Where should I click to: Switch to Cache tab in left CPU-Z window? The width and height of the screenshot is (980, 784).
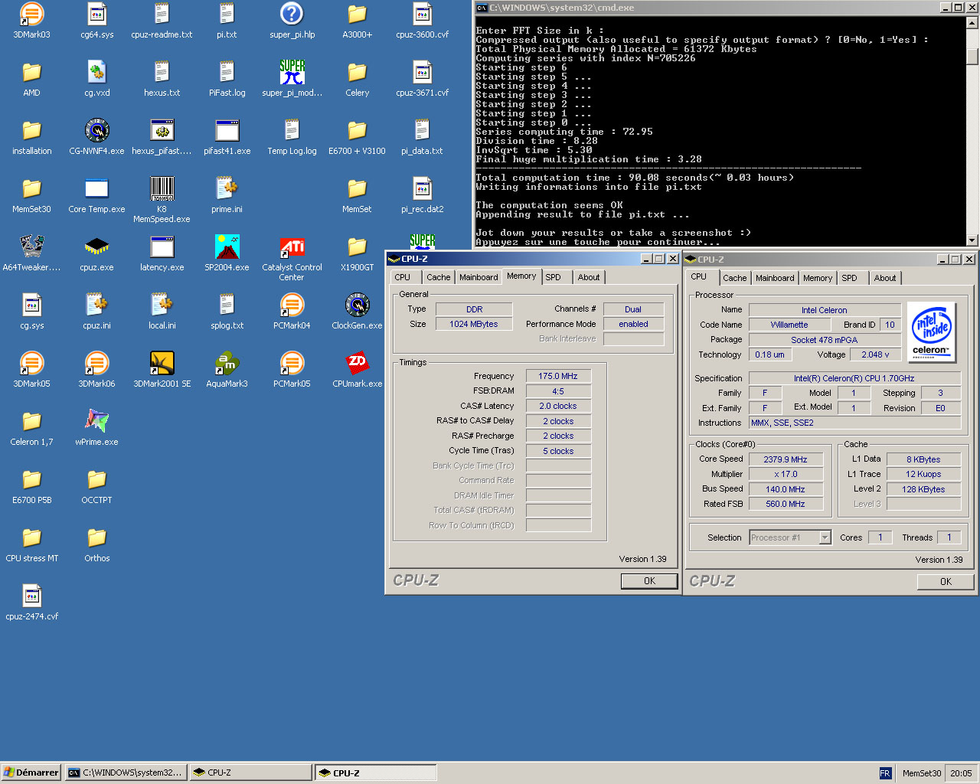pyautogui.click(x=438, y=277)
